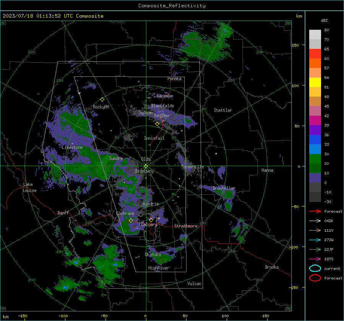Click the yellow diamond marker below RedDeer

(x=157, y=124)
